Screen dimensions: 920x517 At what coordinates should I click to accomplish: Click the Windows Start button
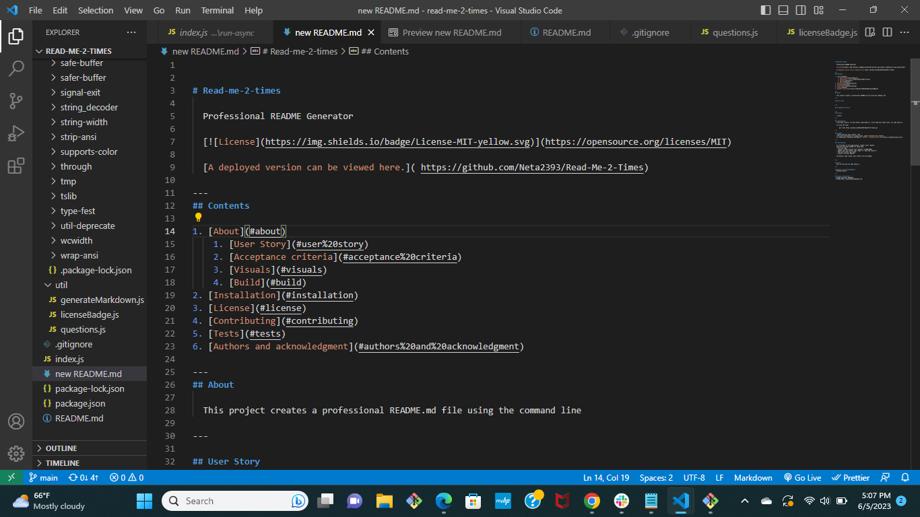click(x=144, y=501)
